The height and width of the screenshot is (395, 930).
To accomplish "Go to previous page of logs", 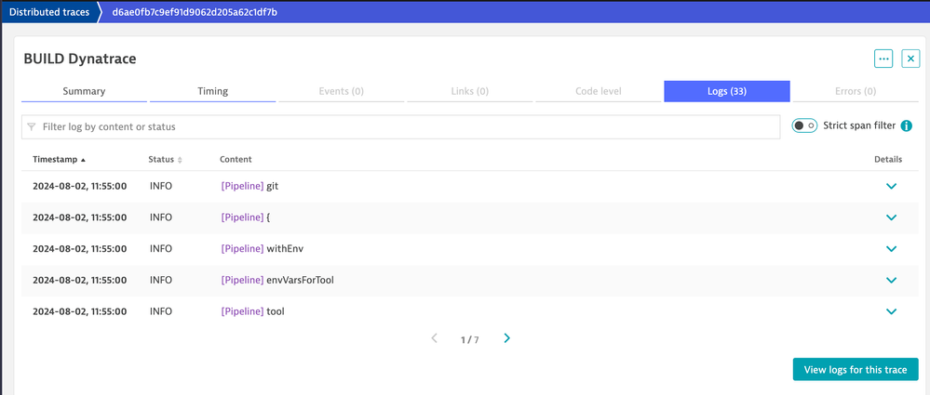I will pyautogui.click(x=435, y=338).
